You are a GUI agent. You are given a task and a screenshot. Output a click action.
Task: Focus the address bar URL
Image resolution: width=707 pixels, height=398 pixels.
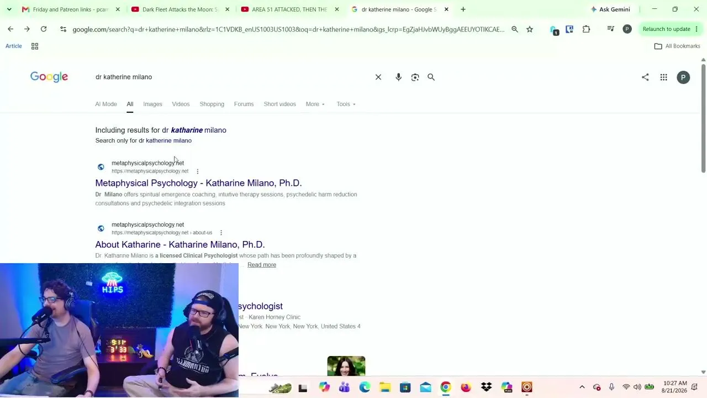point(288,29)
